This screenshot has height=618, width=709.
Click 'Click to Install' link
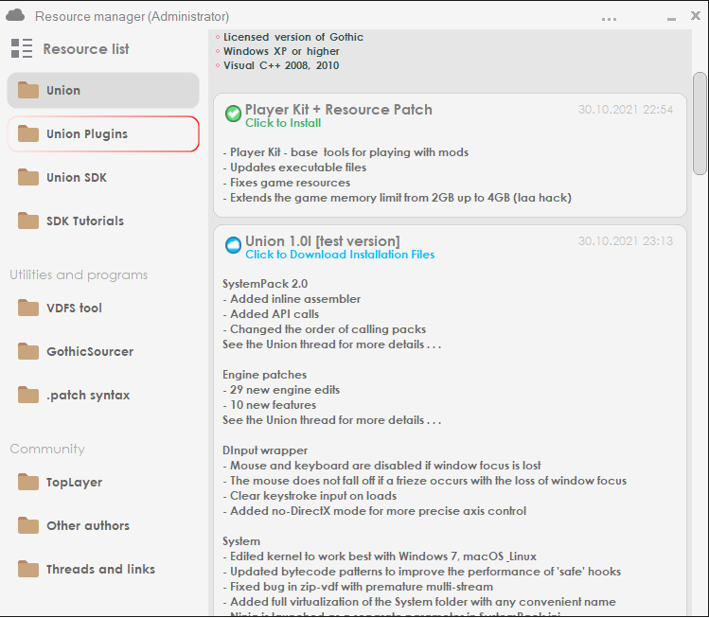(x=283, y=123)
